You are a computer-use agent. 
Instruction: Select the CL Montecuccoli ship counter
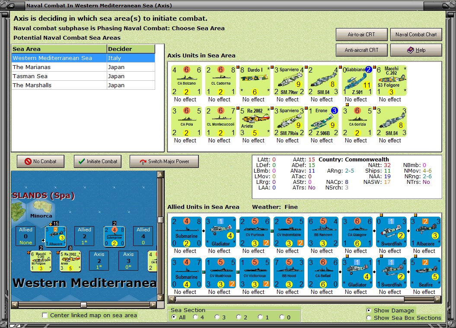pos(221,122)
